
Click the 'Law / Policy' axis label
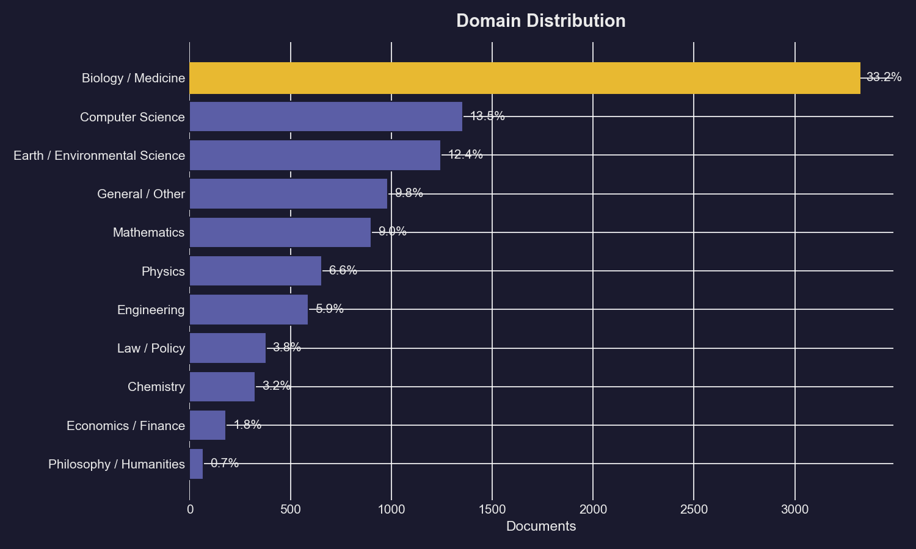(151, 348)
